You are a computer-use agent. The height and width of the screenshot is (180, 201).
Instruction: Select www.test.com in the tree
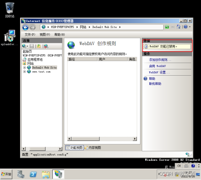[x=41, y=72]
